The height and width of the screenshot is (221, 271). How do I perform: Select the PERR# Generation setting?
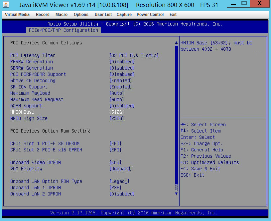[32, 62]
